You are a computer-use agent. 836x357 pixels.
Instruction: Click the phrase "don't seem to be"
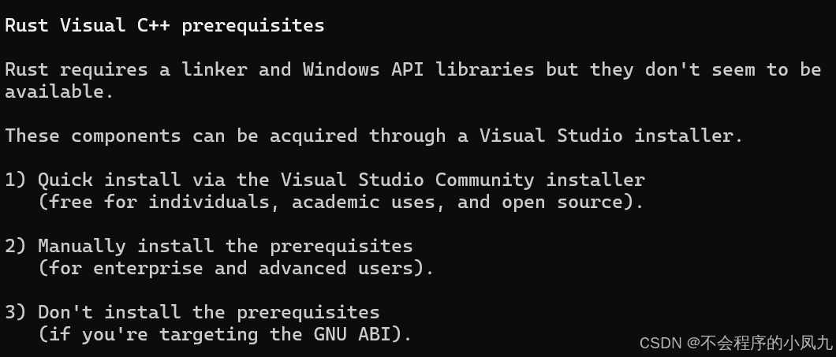(x=733, y=70)
